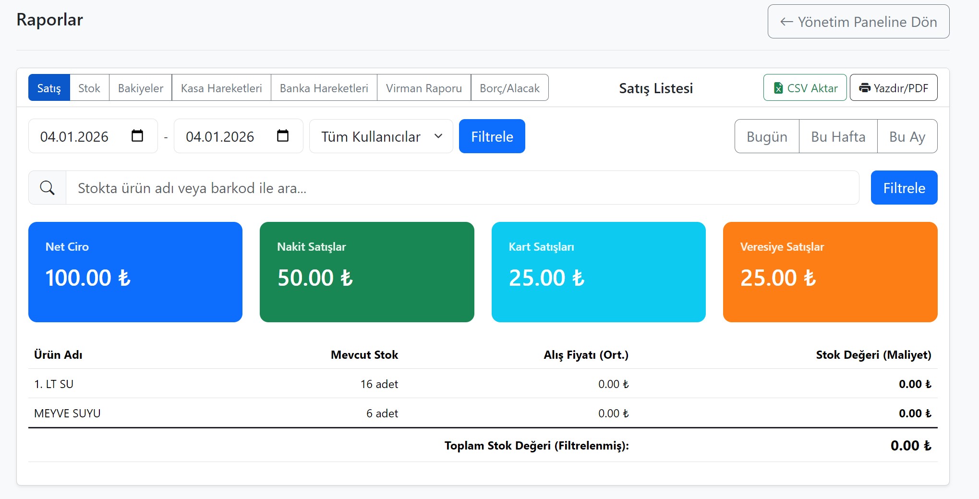The height and width of the screenshot is (499, 979).
Task: Open the Bakiyeler tab
Action: point(140,88)
